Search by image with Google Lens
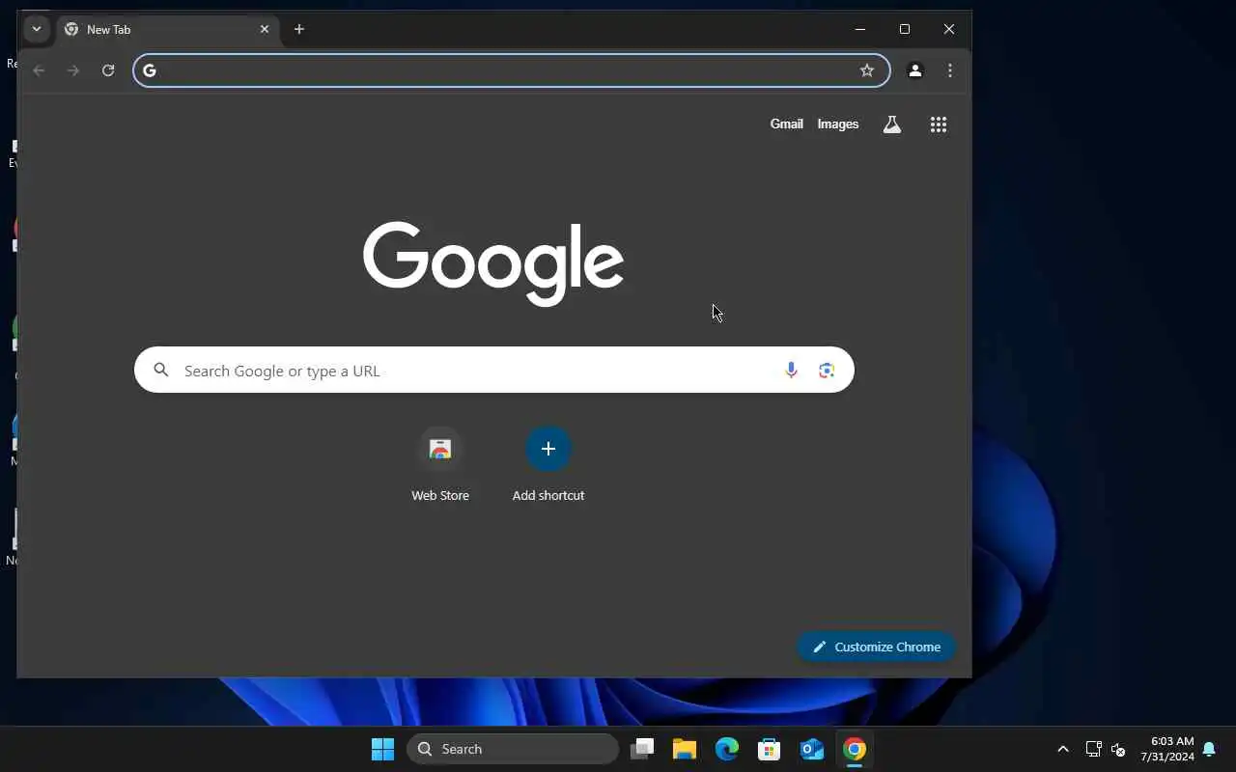Image resolution: width=1236 pixels, height=772 pixels. point(827,371)
